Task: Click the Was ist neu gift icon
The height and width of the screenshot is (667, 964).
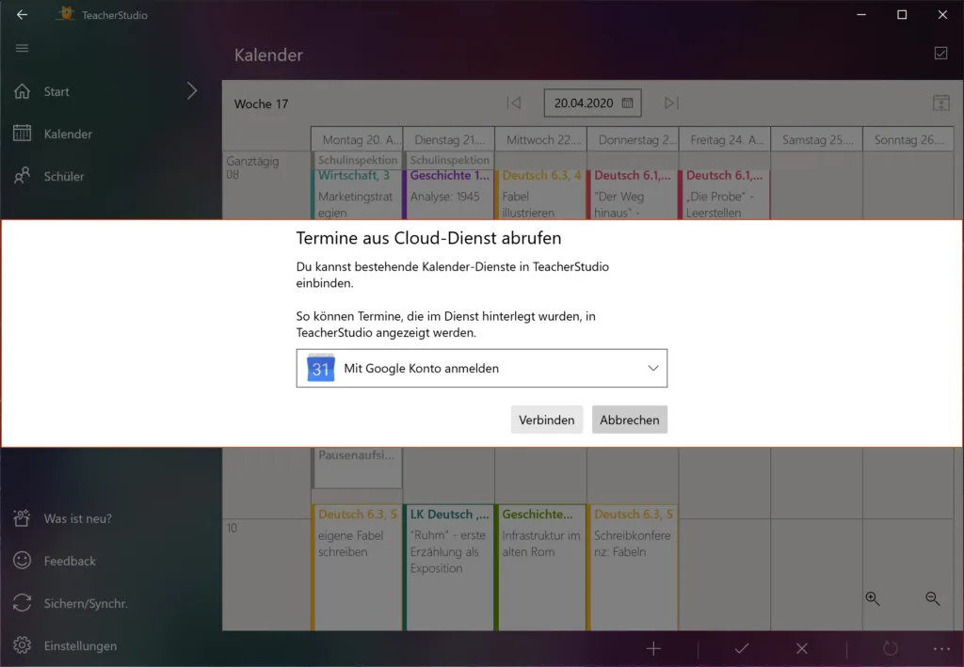Action: [23, 517]
